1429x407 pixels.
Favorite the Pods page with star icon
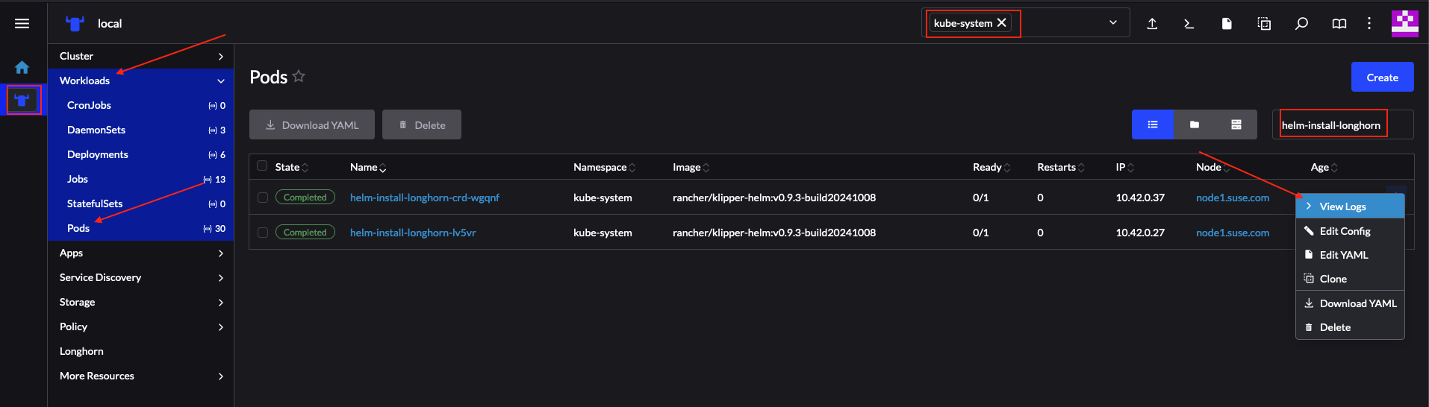pyautogui.click(x=299, y=76)
